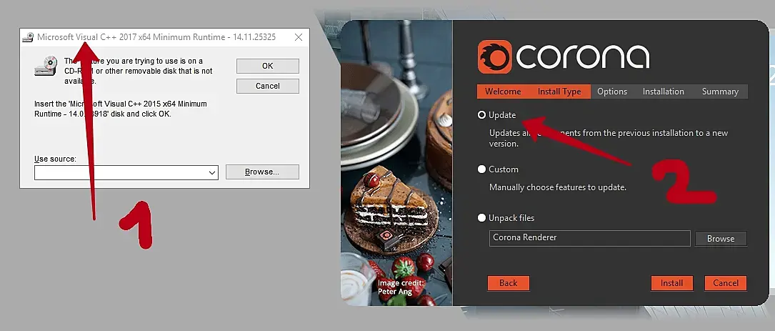Click 'Manually choose features to update.' text
The image size is (775, 331).
tap(558, 187)
